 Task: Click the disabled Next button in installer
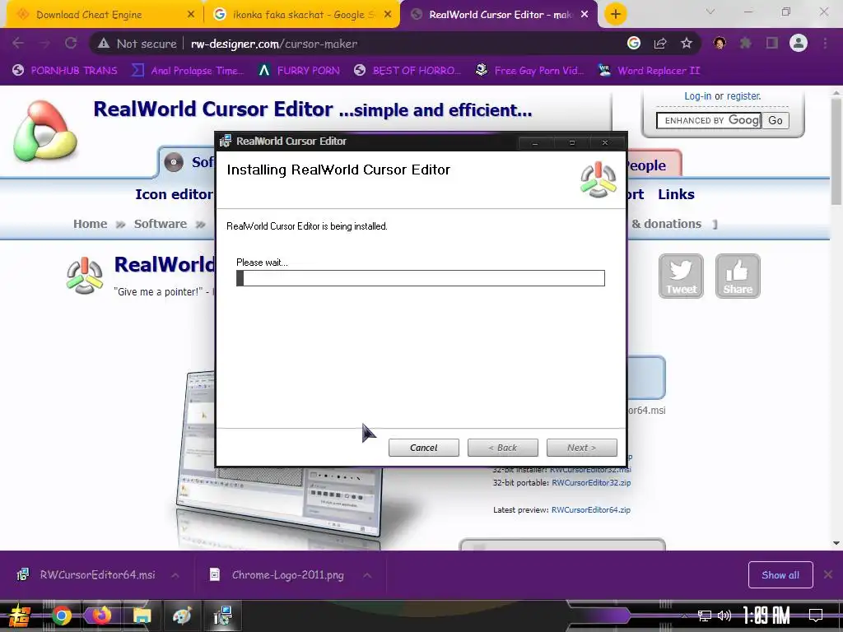(582, 448)
